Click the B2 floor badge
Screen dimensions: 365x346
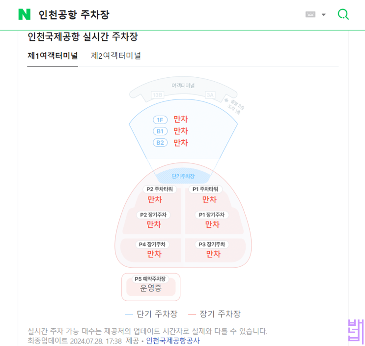click(160, 143)
